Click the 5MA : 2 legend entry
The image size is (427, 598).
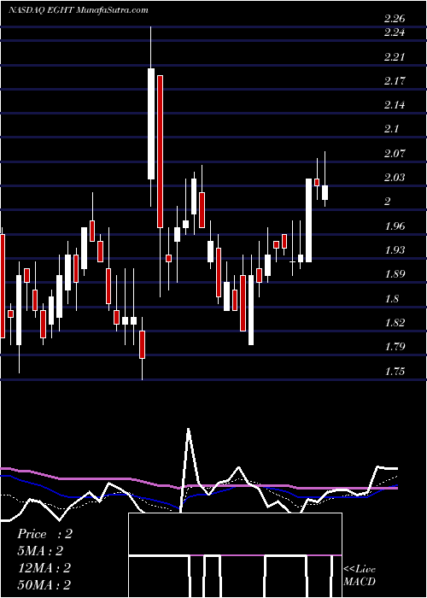tap(40, 551)
